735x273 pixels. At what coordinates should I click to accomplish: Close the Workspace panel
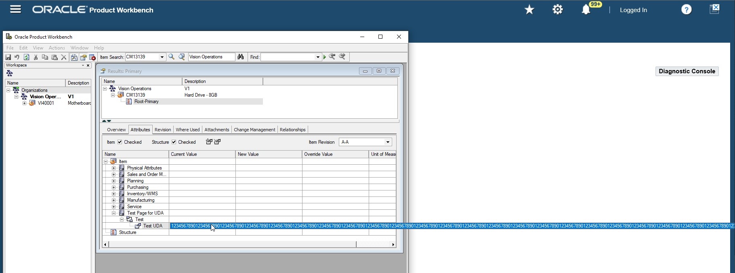(x=88, y=65)
